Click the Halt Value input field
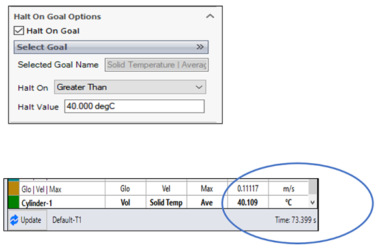Image resolution: width=378 pixels, height=250 pixels. [x=134, y=106]
